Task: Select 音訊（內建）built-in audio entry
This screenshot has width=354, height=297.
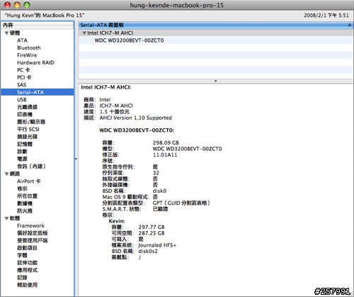Action: coord(31,167)
